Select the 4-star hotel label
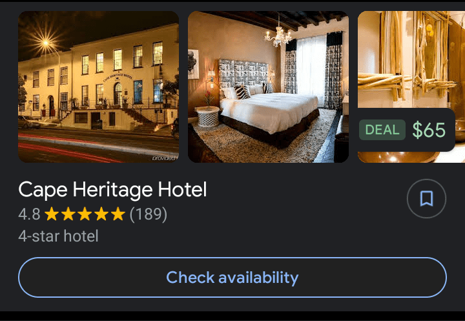This screenshot has height=321, width=465. coord(58,236)
